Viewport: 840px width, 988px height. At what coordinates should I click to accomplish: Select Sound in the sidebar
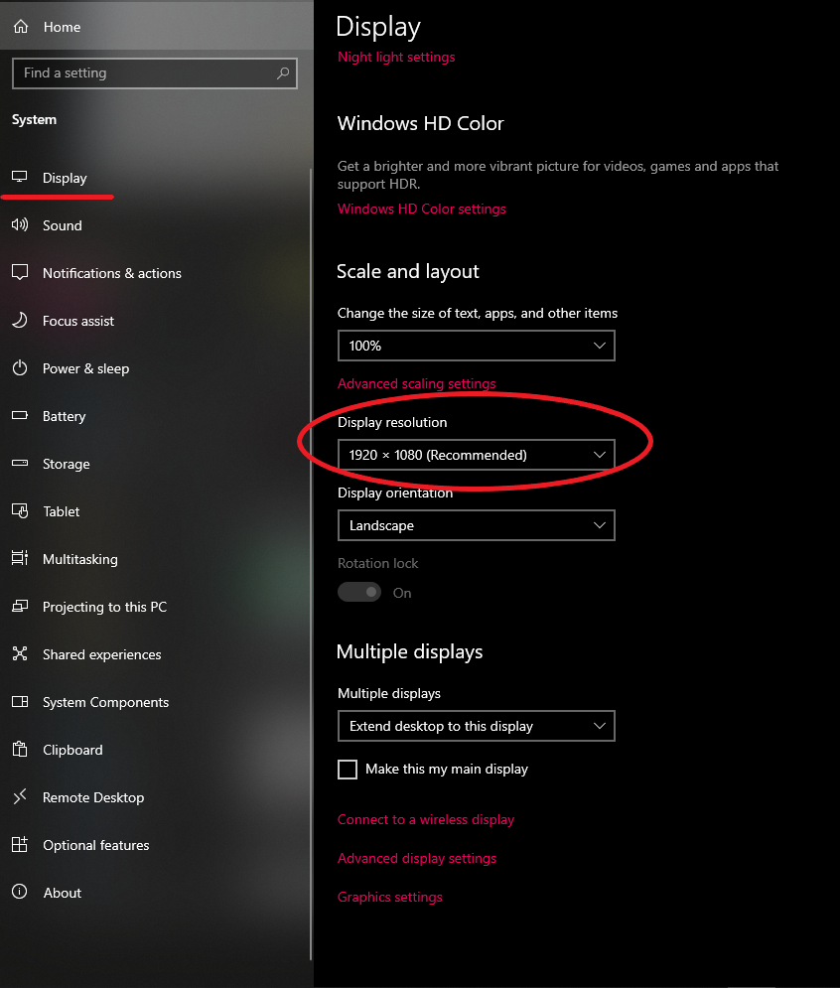155,225
